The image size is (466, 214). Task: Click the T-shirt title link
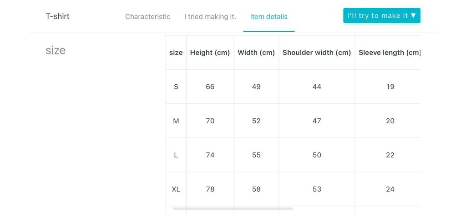point(58,16)
